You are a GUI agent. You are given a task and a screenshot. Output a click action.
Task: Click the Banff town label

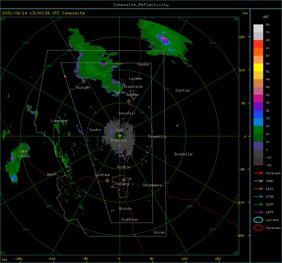click(52, 174)
